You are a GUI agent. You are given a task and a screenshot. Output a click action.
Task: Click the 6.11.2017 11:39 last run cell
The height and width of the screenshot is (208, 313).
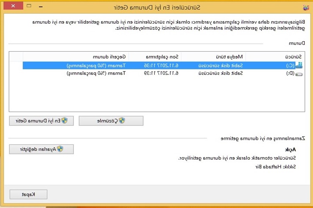(x=161, y=73)
